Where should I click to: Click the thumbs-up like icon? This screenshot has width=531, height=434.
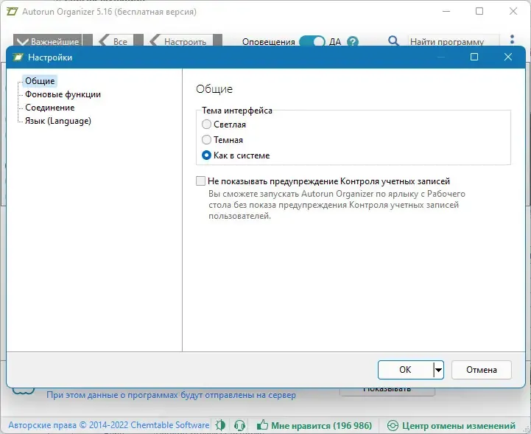click(x=262, y=424)
